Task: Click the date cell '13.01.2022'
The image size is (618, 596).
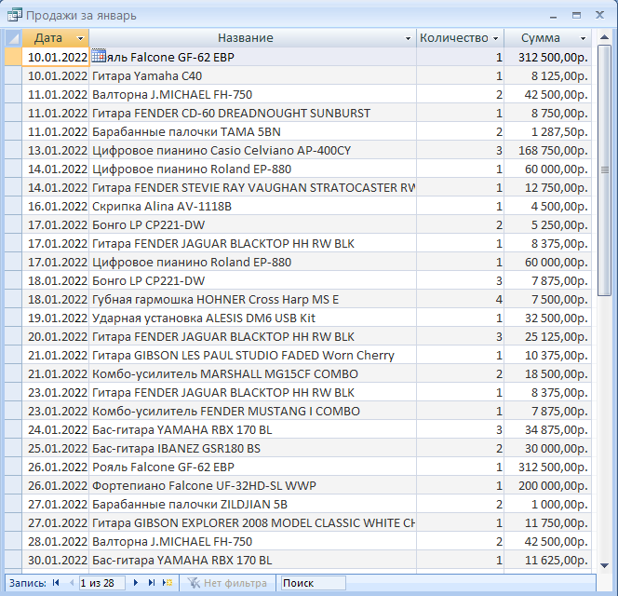Action: coord(56,150)
